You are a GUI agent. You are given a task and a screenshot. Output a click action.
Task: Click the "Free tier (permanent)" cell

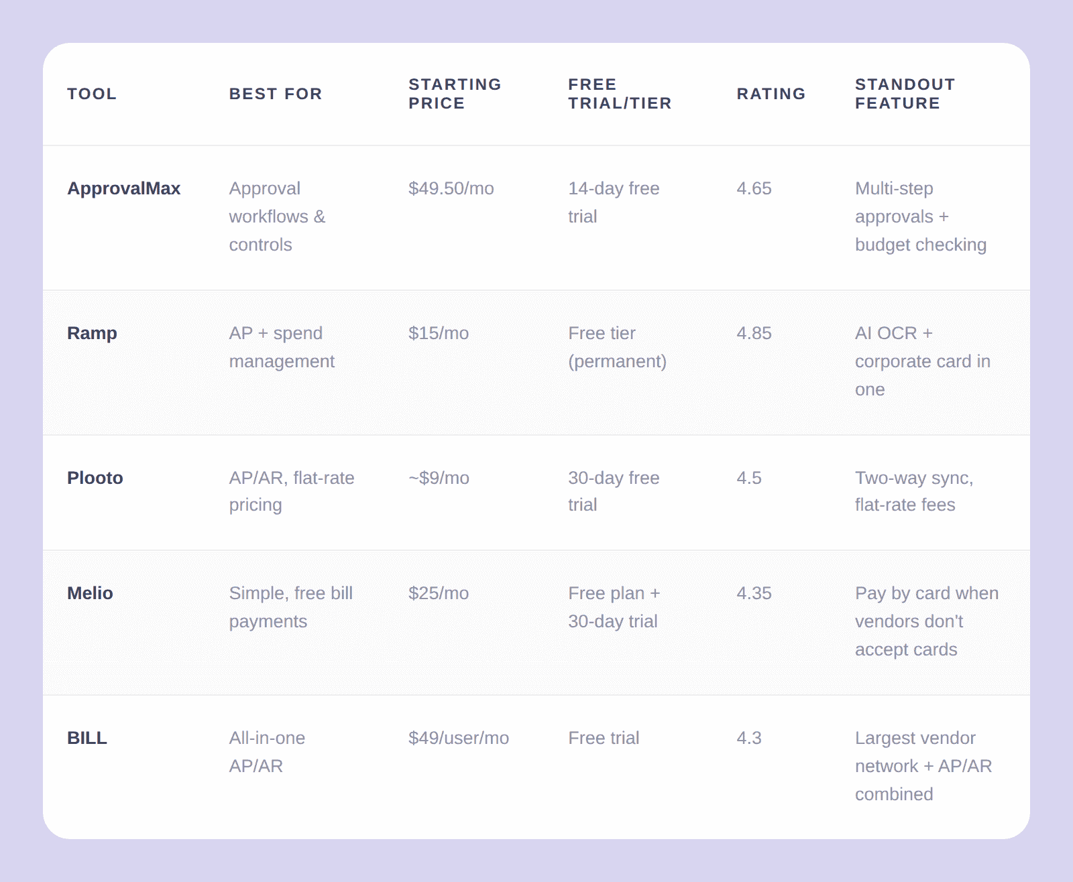tap(617, 347)
